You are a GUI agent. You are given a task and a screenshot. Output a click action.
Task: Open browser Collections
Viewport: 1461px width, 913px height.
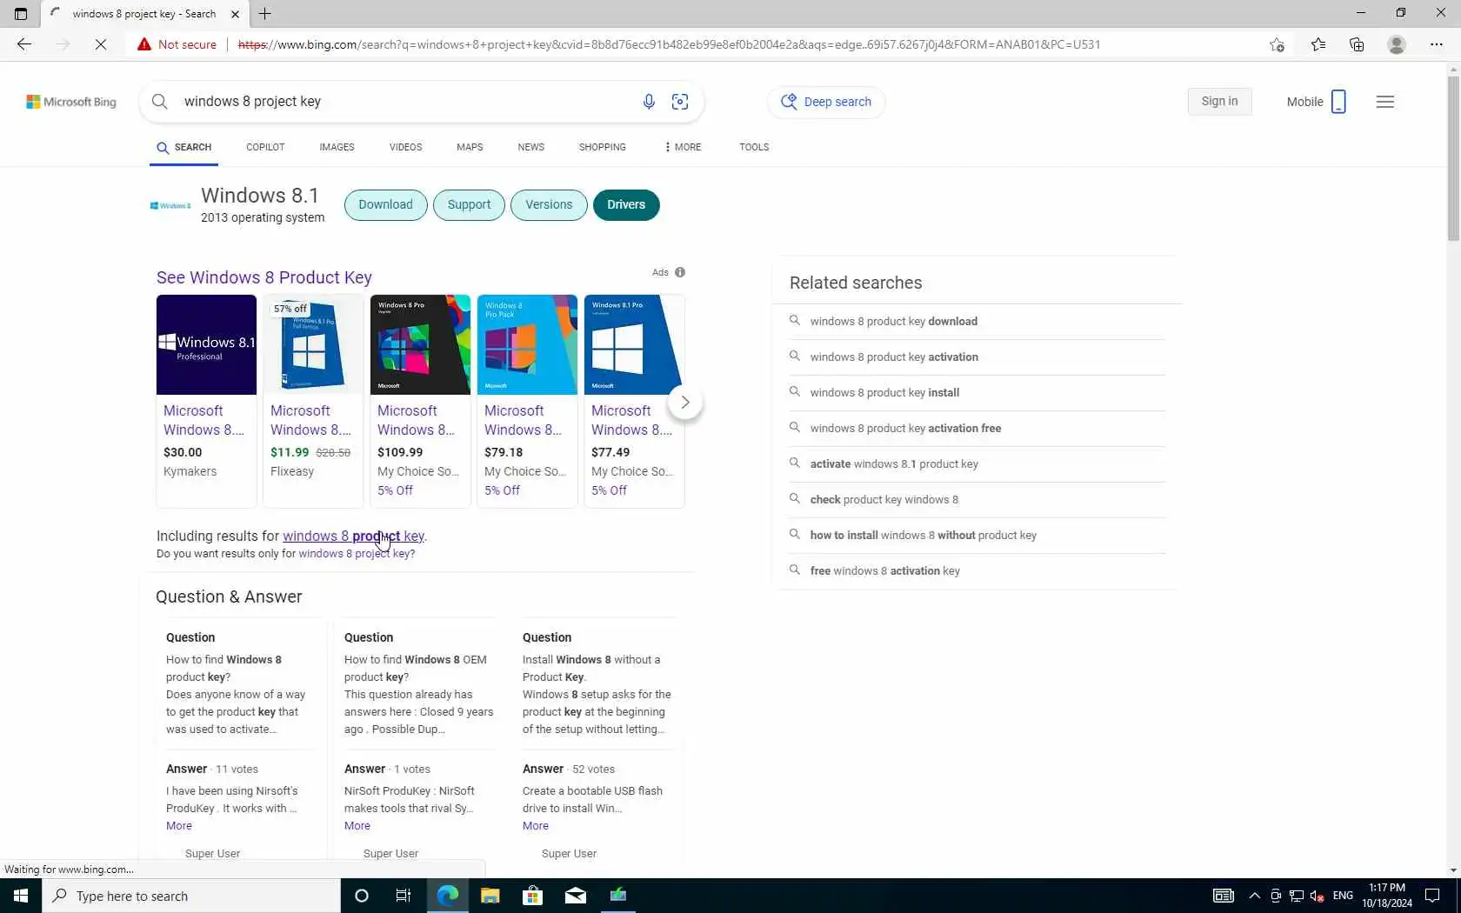point(1357,44)
